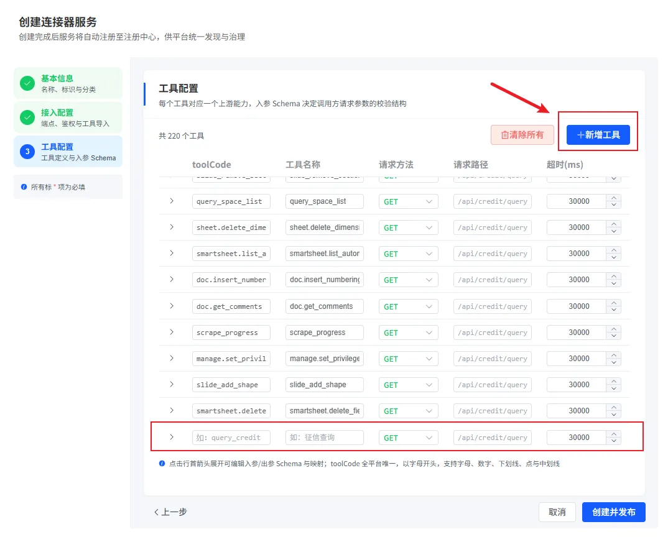The height and width of the screenshot is (560, 668).
Task: Click empty 工具名称 field with 征信查询 placeholder
Action: (325, 438)
